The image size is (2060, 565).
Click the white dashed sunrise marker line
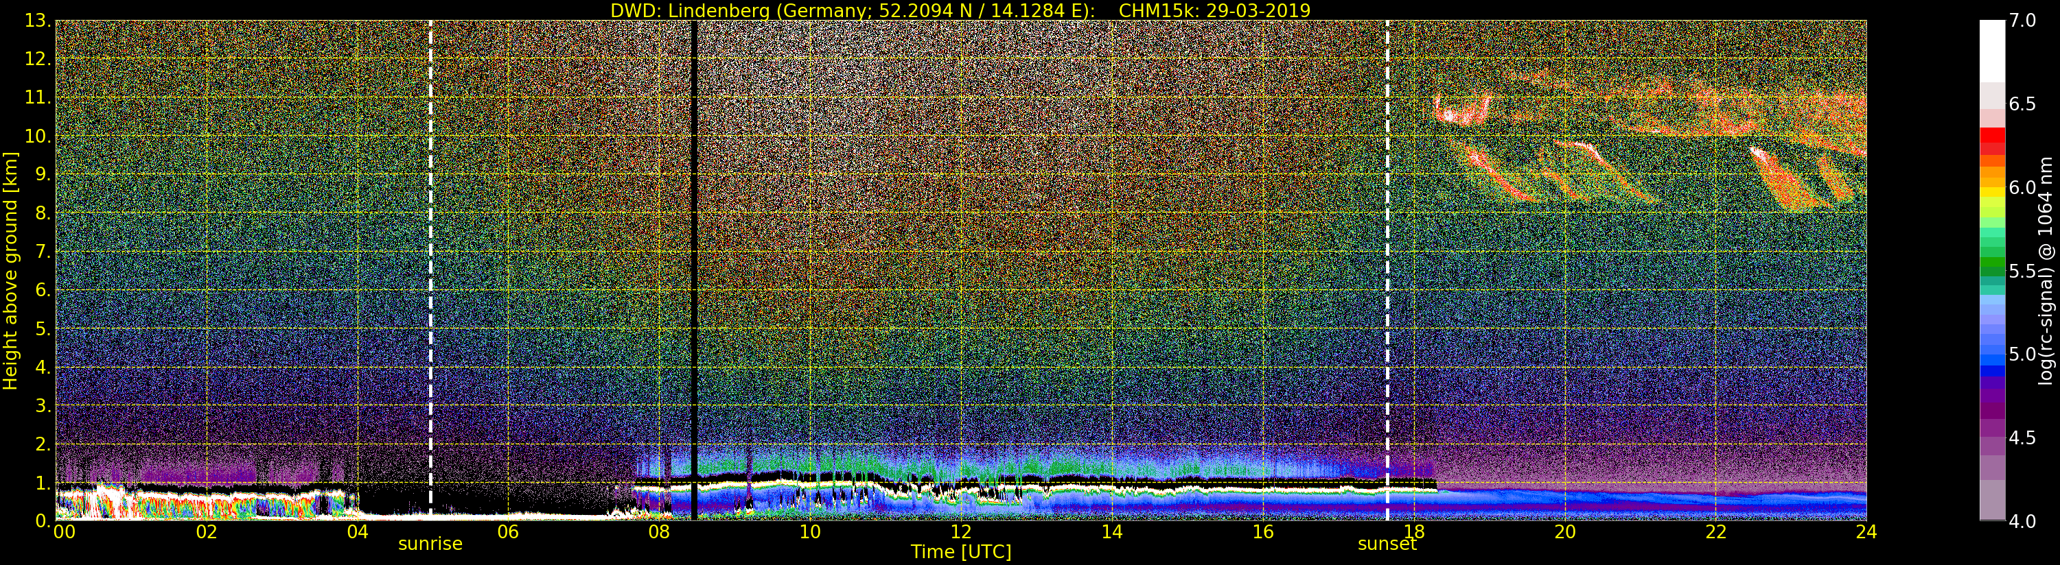pyautogui.click(x=430, y=270)
